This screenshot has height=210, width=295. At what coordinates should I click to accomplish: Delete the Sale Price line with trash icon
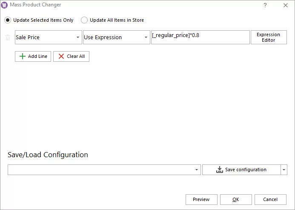(8, 37)
